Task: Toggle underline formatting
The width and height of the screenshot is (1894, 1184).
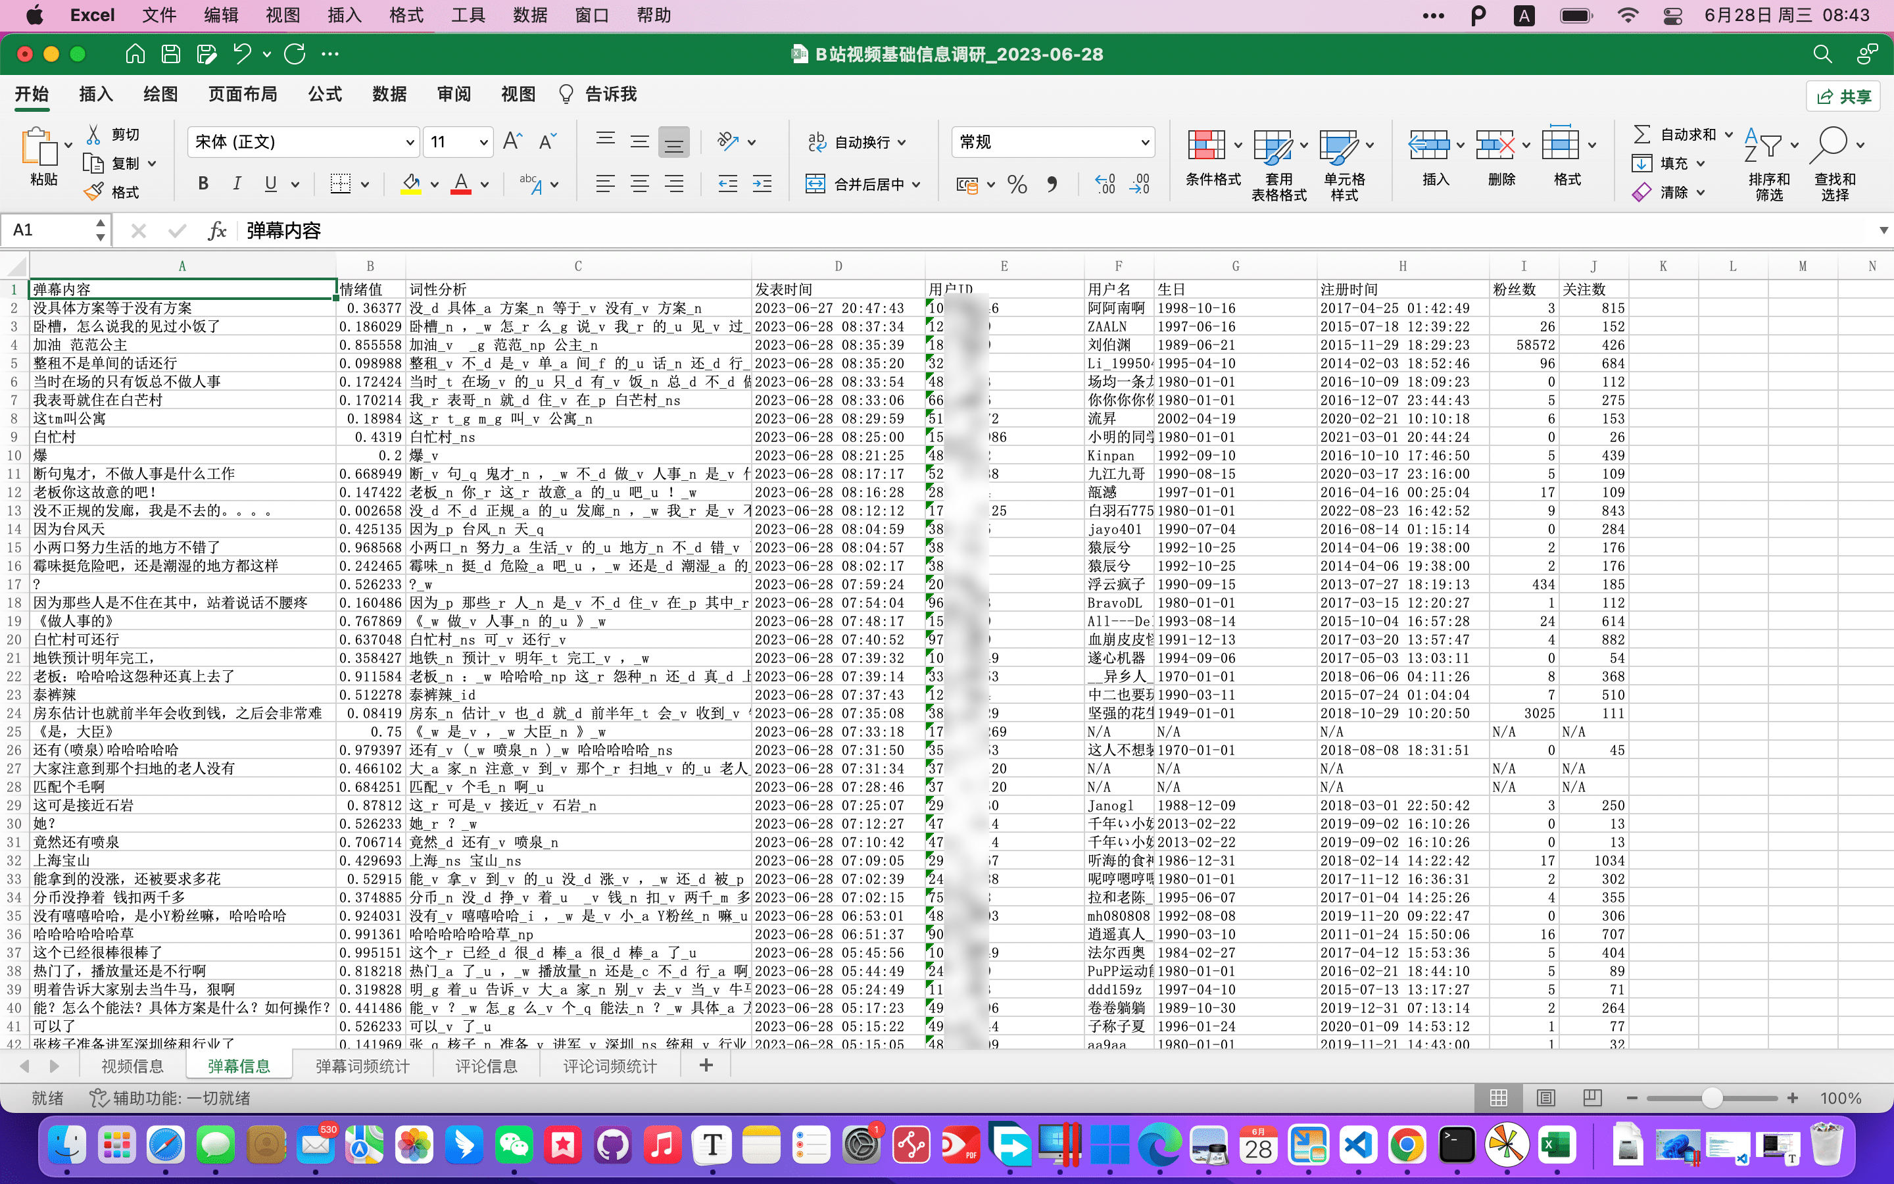Action: 271,184
